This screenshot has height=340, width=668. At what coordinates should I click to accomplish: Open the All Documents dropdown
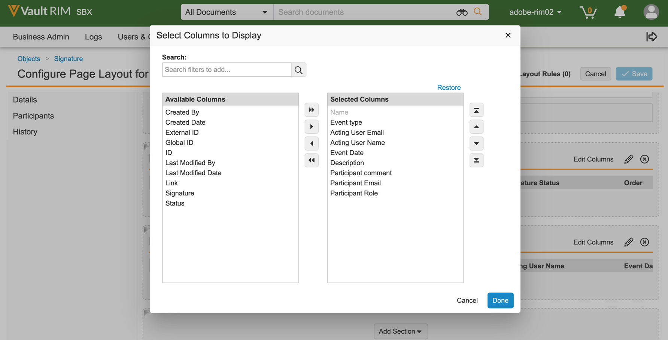(x=227, y=12)
